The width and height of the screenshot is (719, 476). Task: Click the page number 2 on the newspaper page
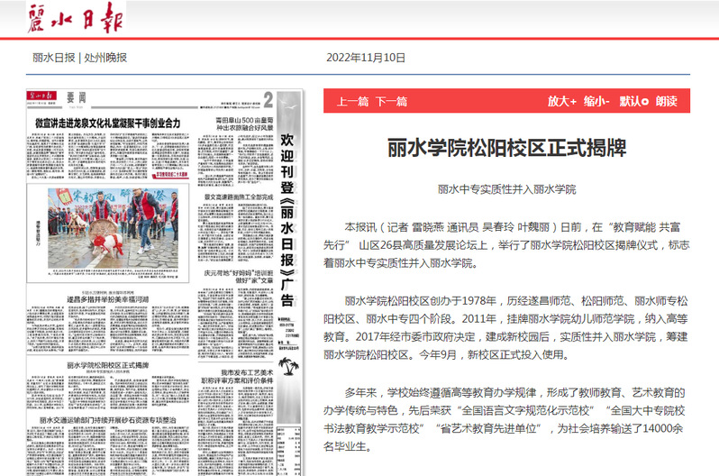pos(268,99)
